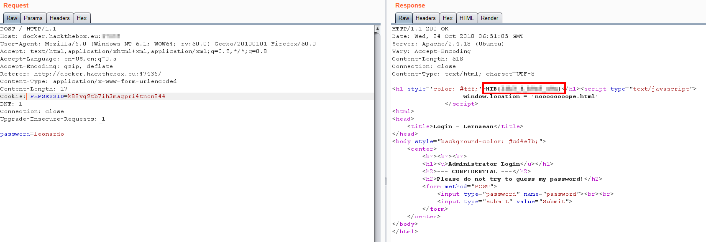Click the 'Please do not try to guess' line
The height and width of the screenshot is (242, 706).
(512, 179)
